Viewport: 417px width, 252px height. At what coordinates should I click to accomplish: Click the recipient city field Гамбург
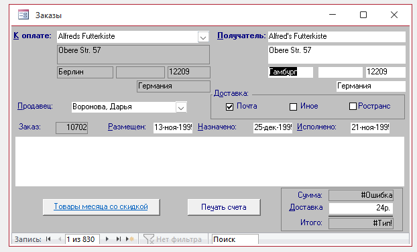290,72
